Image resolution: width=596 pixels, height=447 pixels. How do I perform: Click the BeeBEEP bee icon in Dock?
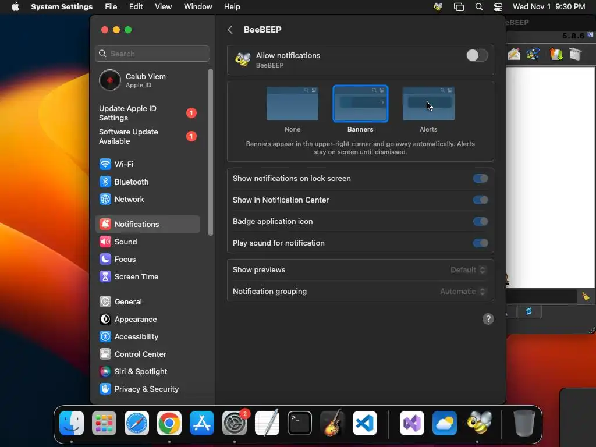pos(479,423)
